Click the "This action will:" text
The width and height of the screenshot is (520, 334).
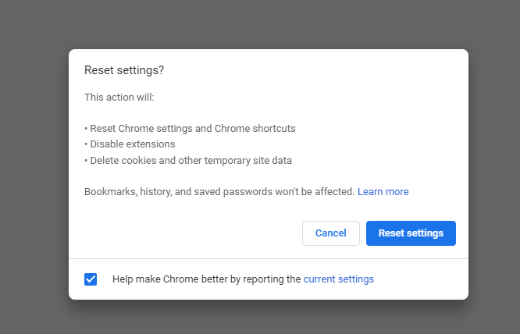click(x=119, y=98)
